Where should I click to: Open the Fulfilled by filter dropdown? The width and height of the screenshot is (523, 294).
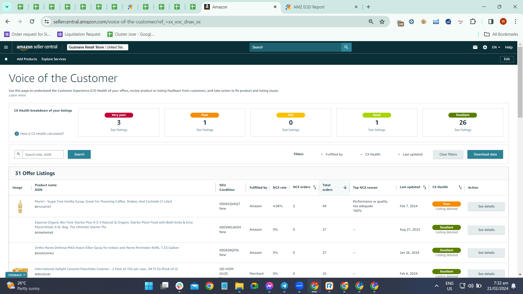point(332,154)
